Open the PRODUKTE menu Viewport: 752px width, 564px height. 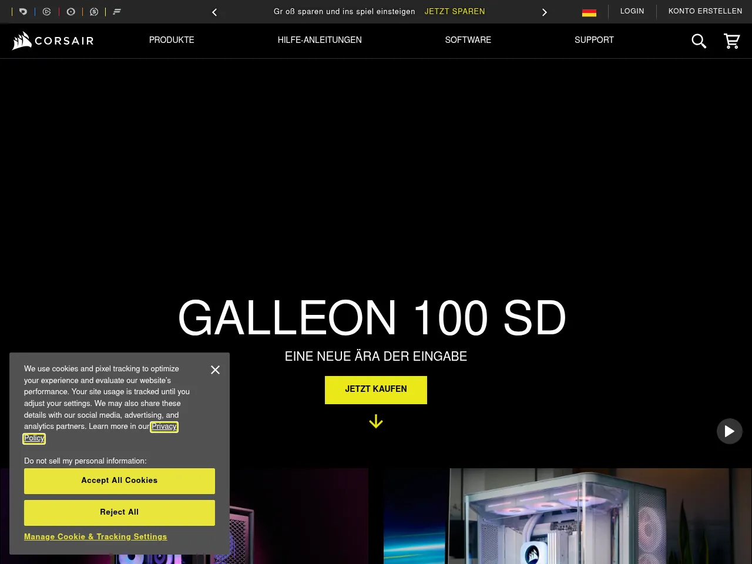click(x=172, y=40)
